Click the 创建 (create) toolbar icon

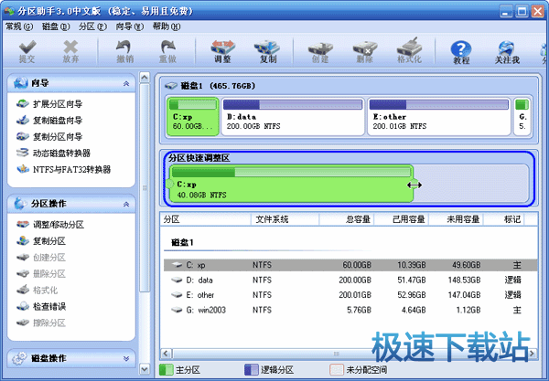pos(320,51)
